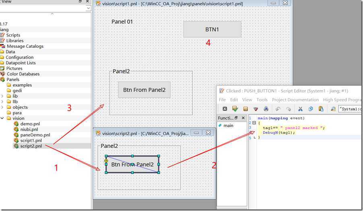Open the High Speed Programming menu
Screen dimensions: 363x211
342,99
